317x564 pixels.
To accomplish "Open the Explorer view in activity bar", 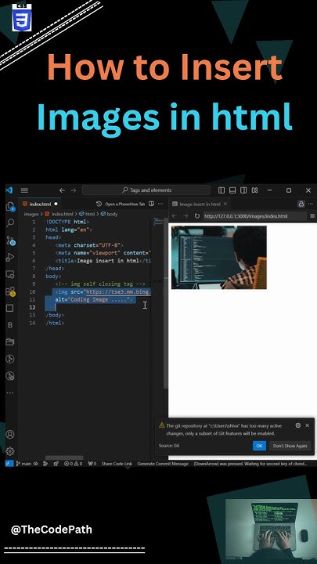I will click(10, 207).
